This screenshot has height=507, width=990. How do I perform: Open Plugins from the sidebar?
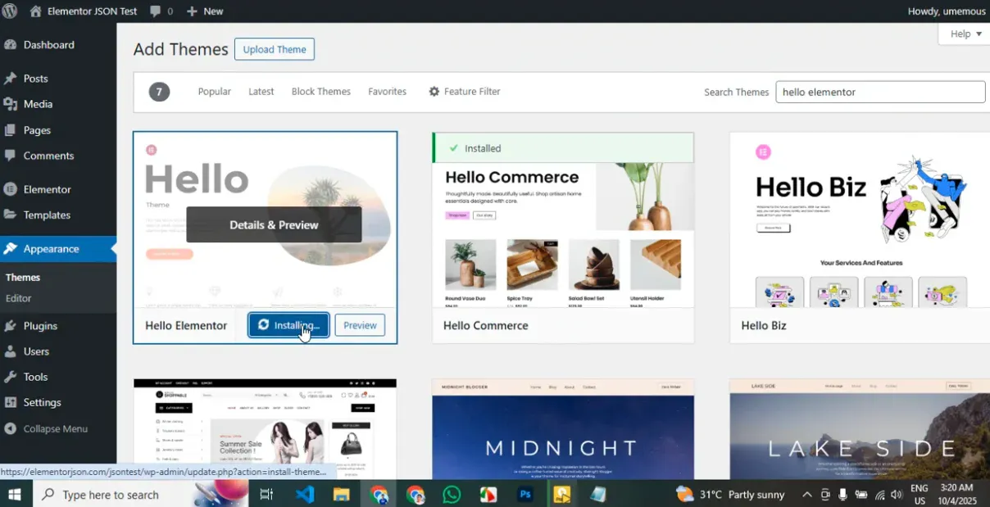point(40,325)
